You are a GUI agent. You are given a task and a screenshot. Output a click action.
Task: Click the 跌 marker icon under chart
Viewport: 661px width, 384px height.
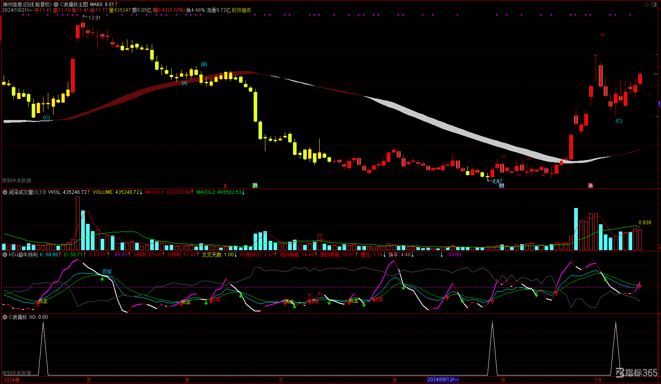pos(255,185)
